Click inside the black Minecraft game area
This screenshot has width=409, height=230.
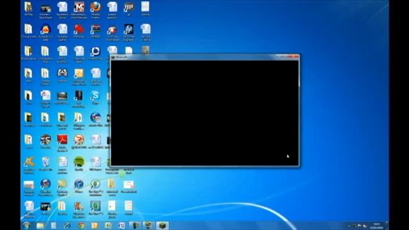pyautogui.click(x=204, y=112)
